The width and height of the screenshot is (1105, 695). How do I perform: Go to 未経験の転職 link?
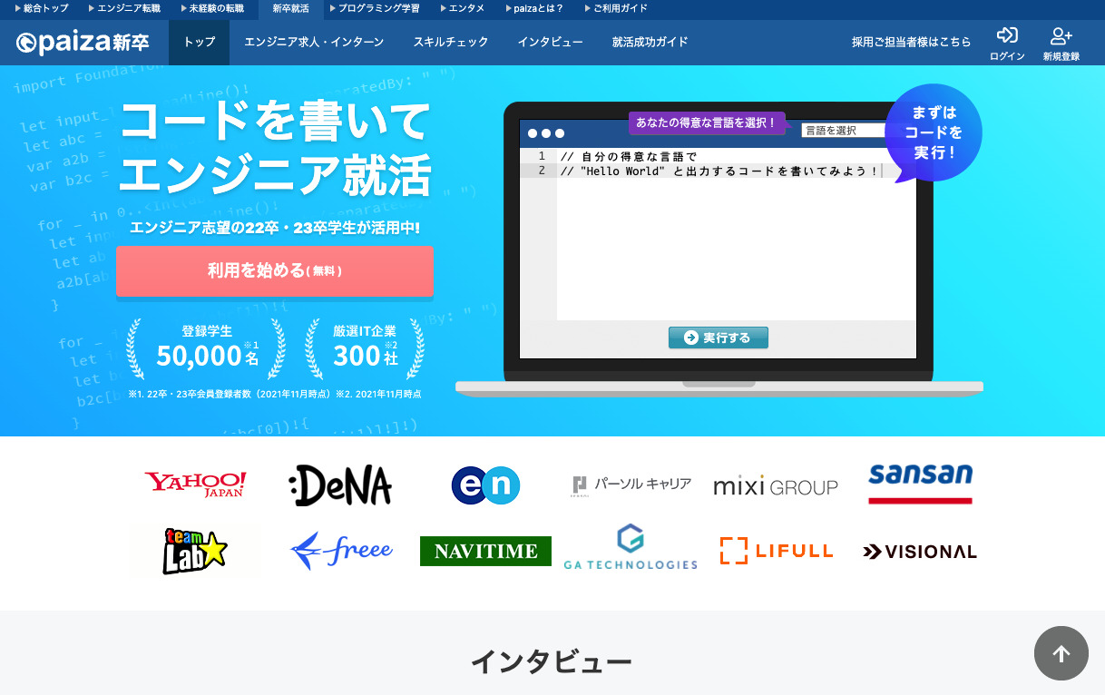click(212, 8)
